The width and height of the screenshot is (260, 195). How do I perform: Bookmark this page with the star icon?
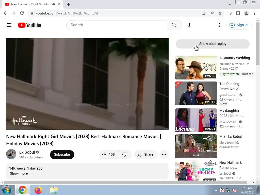click(x=220, y=13)
